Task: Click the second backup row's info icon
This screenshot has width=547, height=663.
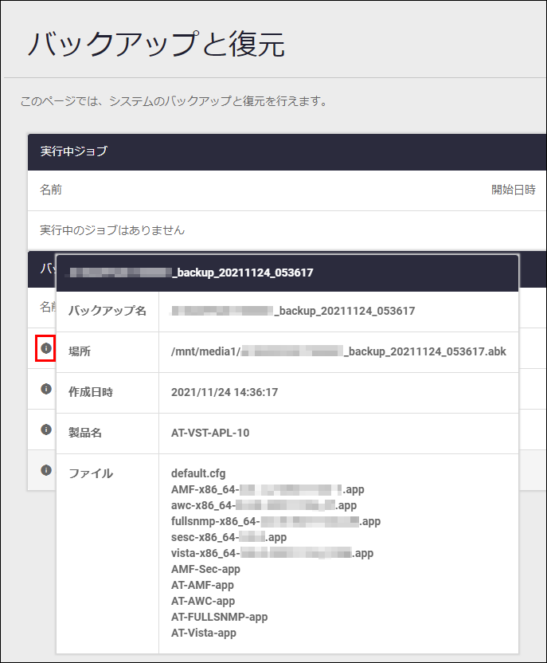Action: click(x=45, y=389)
